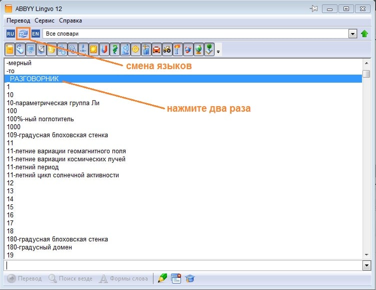The image size is (376, 290).
Task: Toggle the satellite dish dictionary icon
Action: click(41, 49)
